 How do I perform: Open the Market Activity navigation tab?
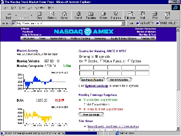pos(58,39)
